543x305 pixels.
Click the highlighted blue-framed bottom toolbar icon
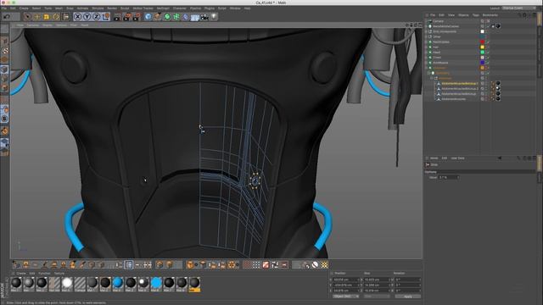coord(129,265)
